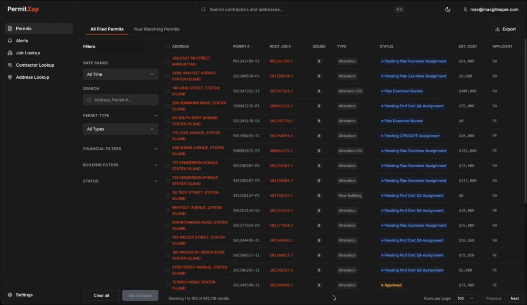Switch to the Your Matching Permits tab
The width and height of the screenshot is (527, 305).
(157, 29)
